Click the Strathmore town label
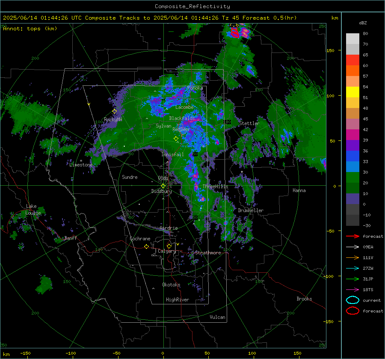 208,253
